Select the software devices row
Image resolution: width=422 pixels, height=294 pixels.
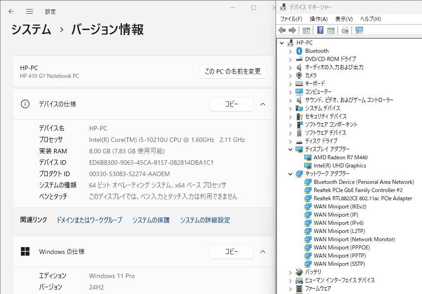tap(325, 133)
